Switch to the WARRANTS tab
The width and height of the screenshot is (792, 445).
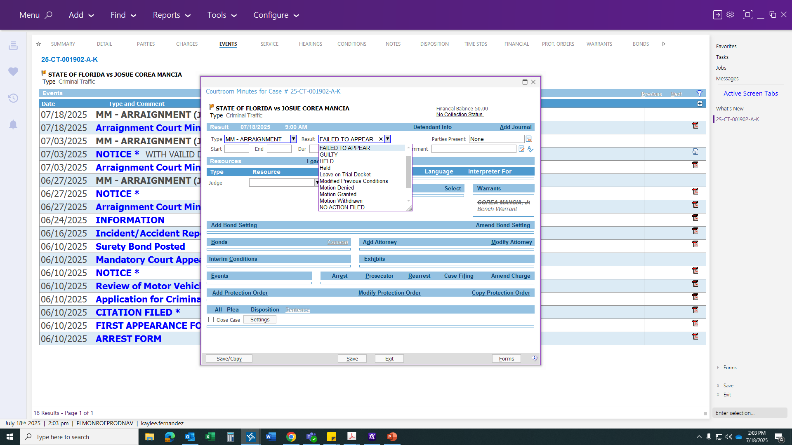click(x=599, y=44)
